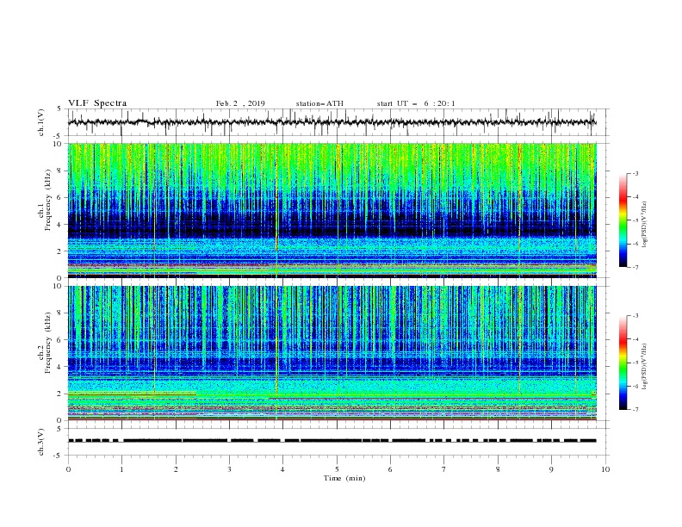Click inside the ch.2 spectrogram panel
Image resolution: width=682 pixels, height=527 pixels.
(x=332, y=353)
